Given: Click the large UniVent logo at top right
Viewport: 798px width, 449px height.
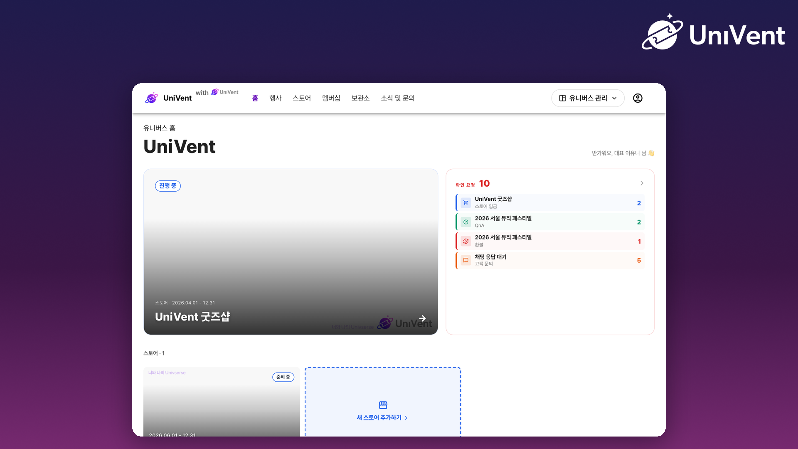Looking at the screenshot, I should pyautogui.click(x=713, y=32).
